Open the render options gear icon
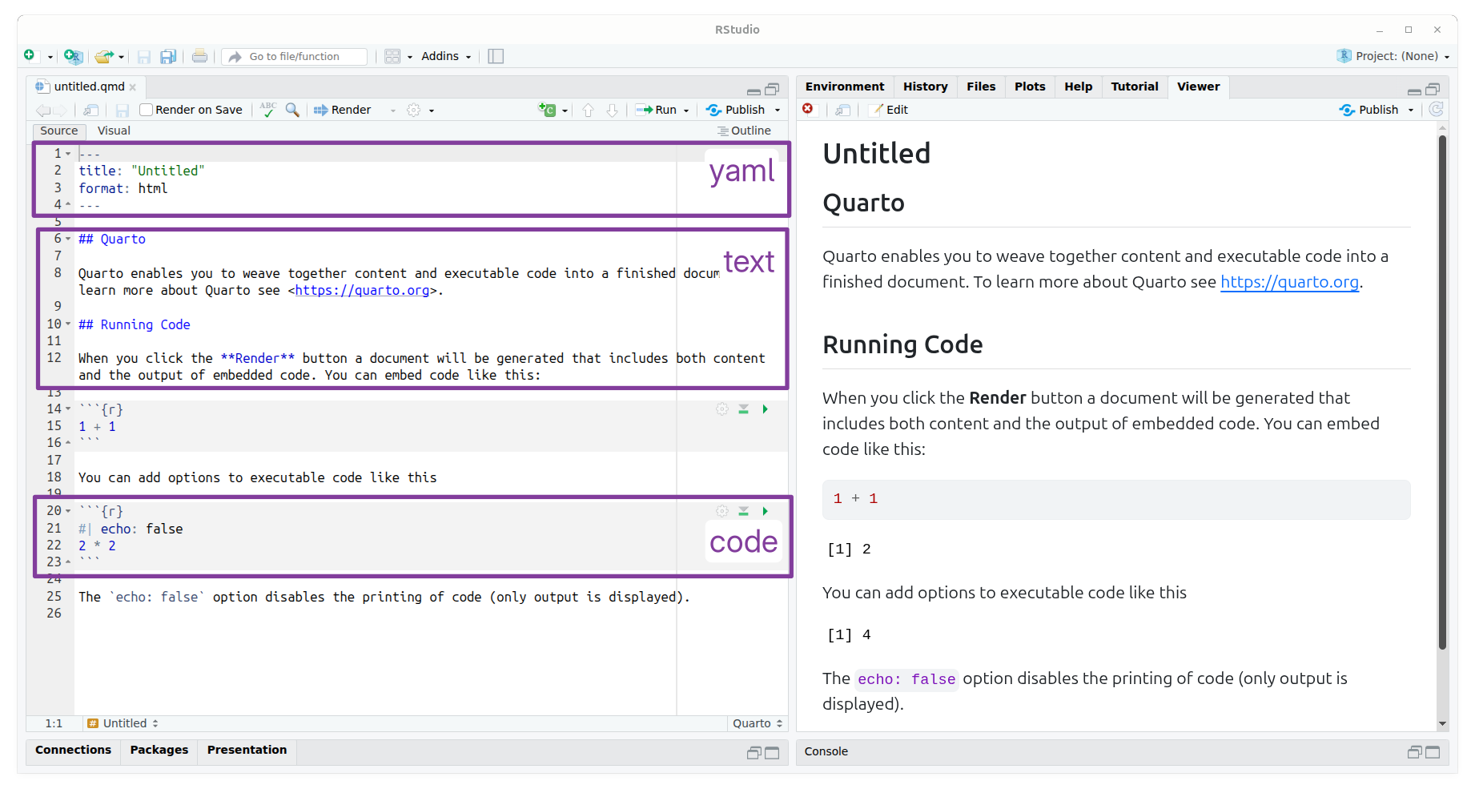The height and width of the screenshot is (793, 1475). 414,110
